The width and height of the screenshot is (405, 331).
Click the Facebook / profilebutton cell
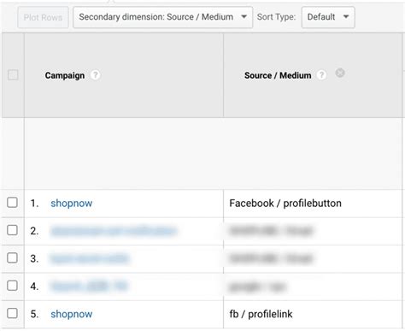pyautogui.click(x=285, y=204)
